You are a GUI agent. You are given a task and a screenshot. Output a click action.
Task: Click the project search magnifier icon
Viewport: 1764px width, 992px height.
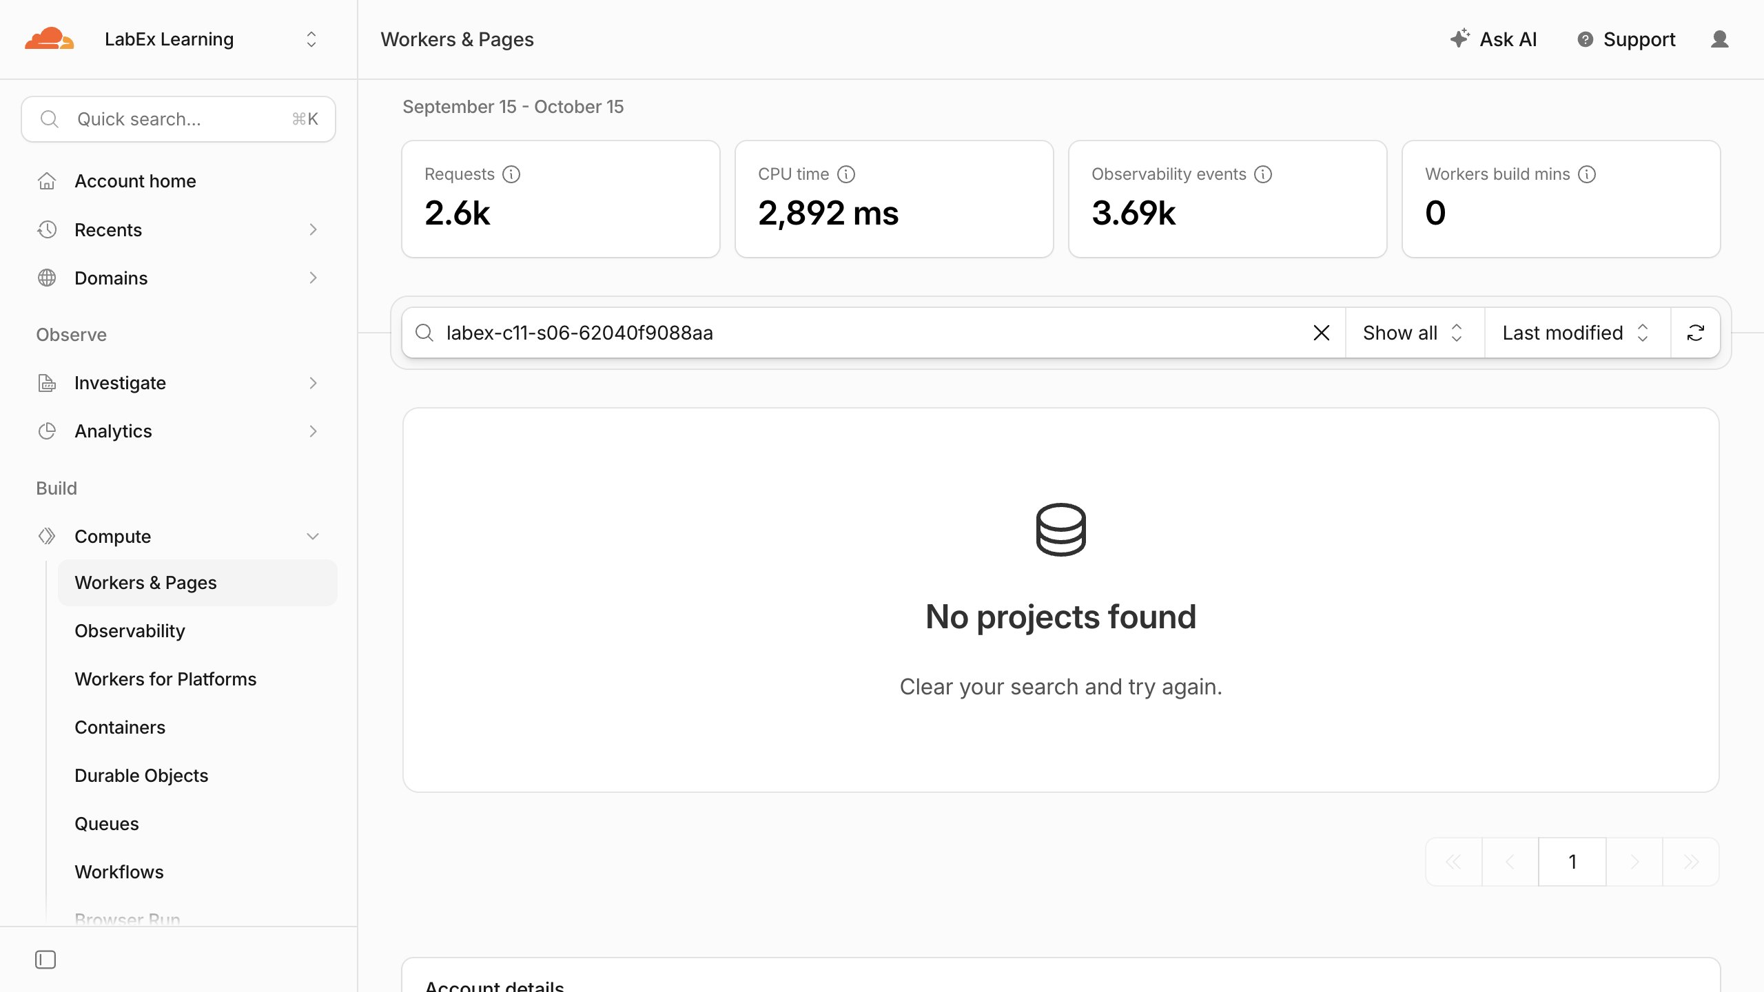coord(424,333)
